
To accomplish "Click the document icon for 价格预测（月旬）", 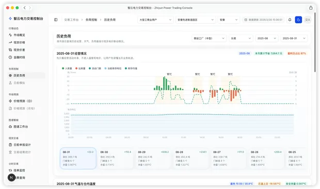I will coord(10,108).
